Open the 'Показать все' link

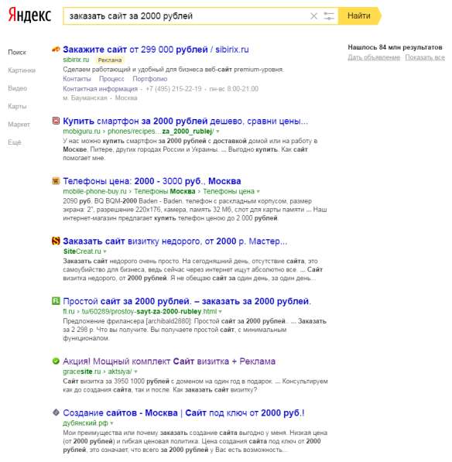(425, 57)
